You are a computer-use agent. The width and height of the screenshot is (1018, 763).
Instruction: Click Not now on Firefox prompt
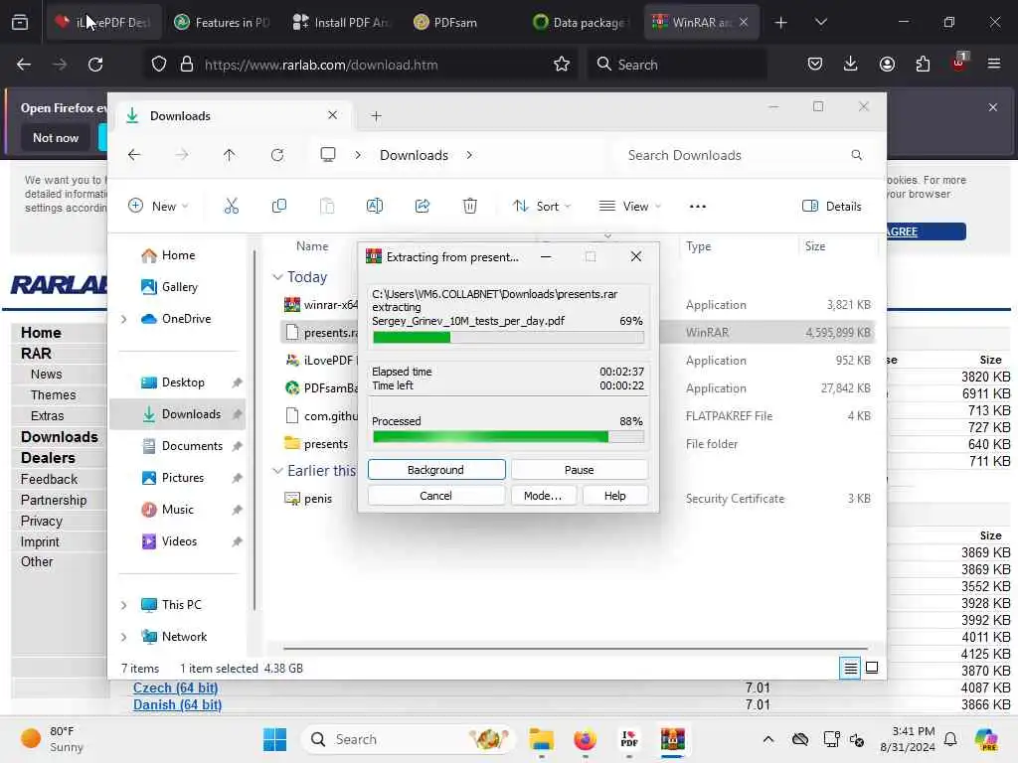(x=56, y=137)
